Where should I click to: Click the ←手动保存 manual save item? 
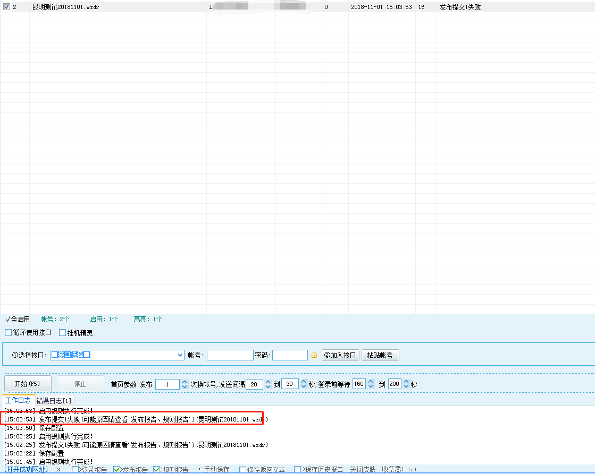click(213, 470)
